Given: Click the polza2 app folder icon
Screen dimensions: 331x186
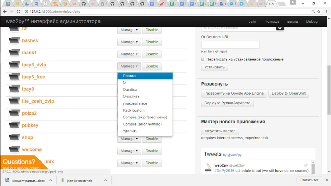Looking at the screenshot, I should coord(14,113).
